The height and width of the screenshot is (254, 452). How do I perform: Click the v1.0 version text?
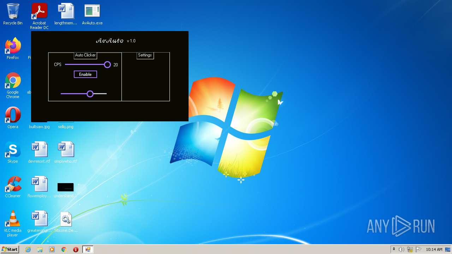(x=131, y=41)
